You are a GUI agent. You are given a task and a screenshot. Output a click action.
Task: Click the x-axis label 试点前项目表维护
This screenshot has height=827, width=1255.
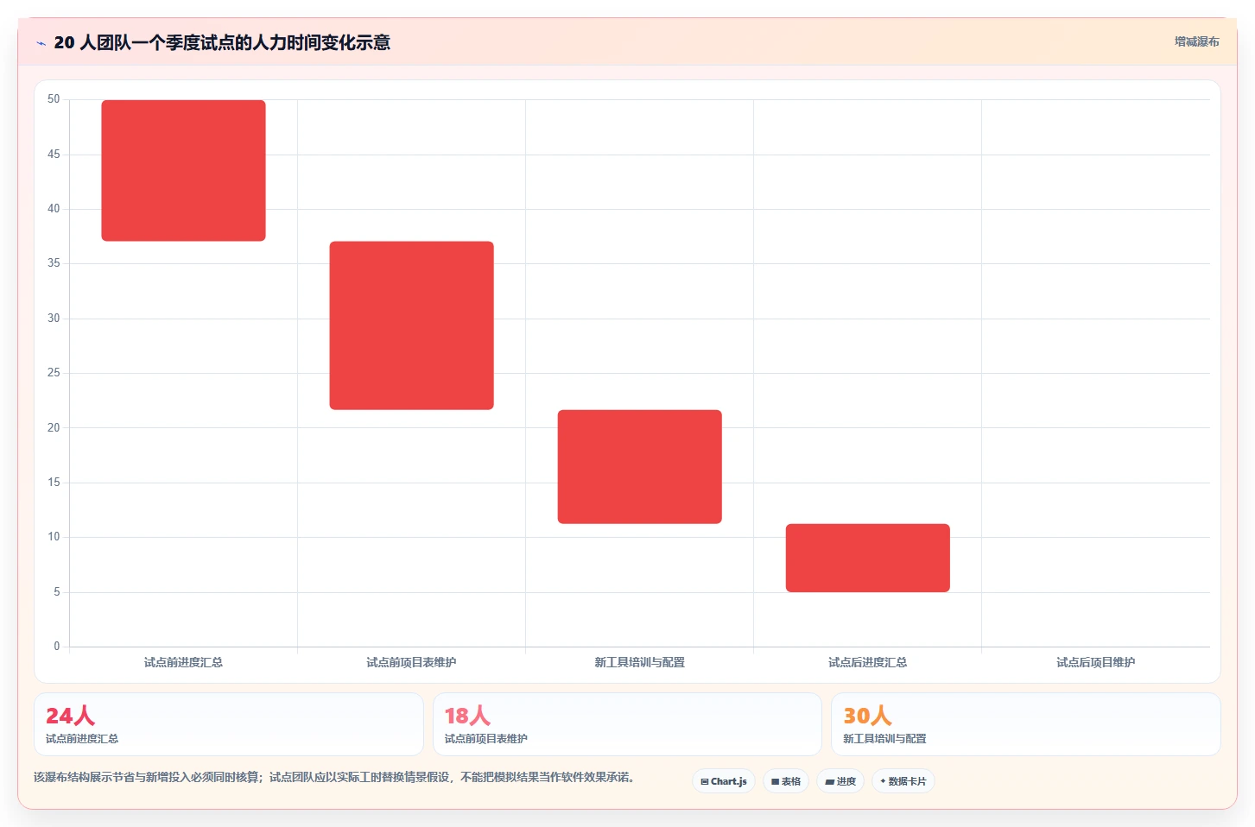click(x=411, y=662)
